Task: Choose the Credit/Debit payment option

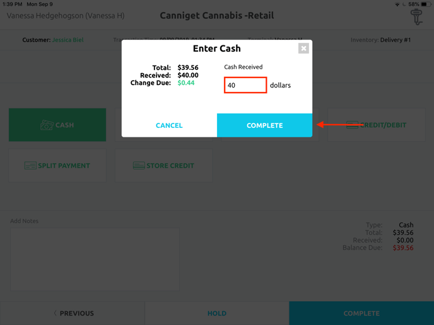Action: (377, 125)
